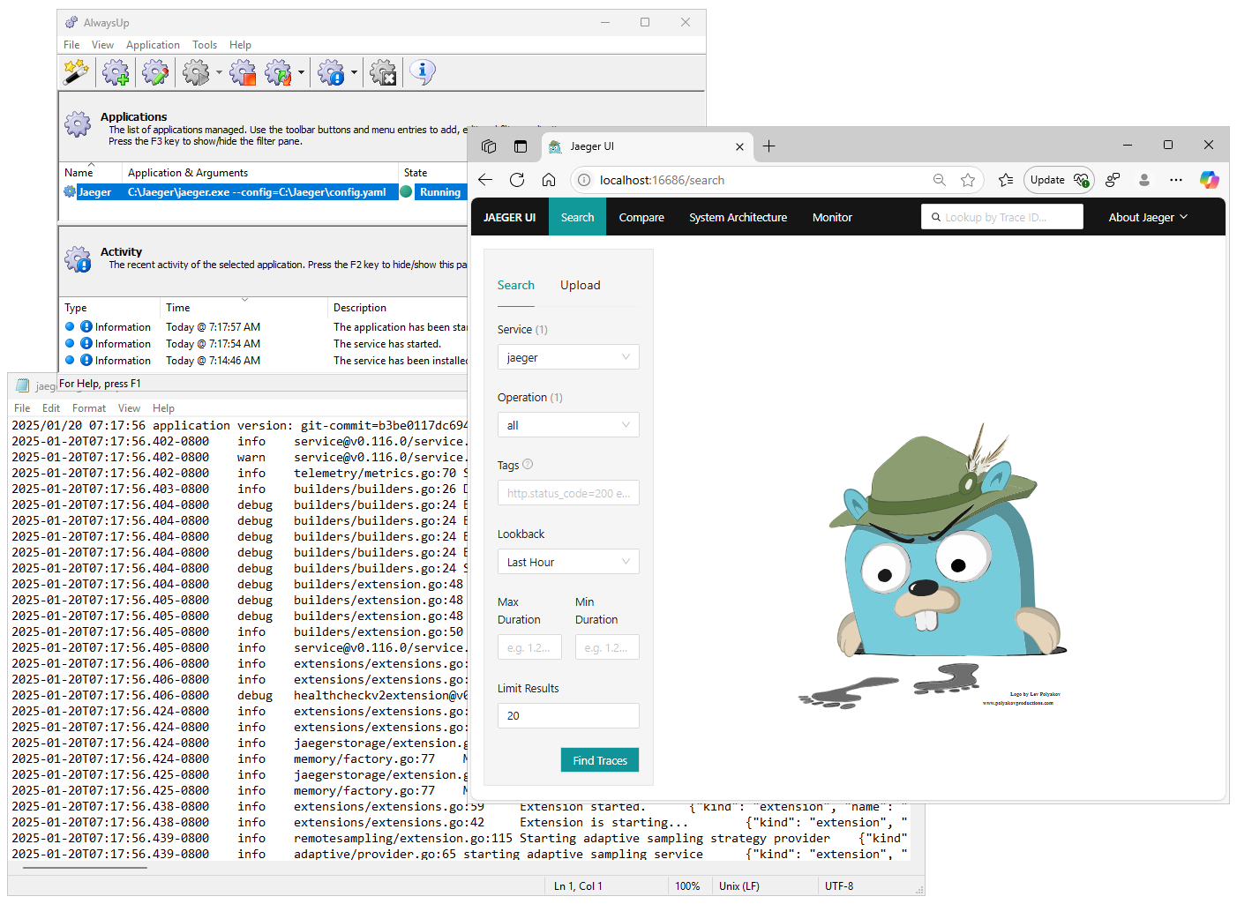
Task: Click the browser back arrow icon
Action: coord(485,180)
